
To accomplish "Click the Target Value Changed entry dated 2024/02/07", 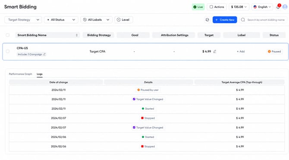I will pyautogui.click(x=148, y=128).
